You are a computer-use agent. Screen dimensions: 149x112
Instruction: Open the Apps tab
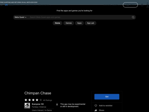point(79,23)
